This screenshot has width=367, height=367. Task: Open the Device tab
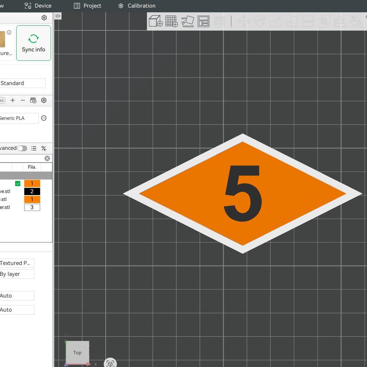tap(38, 6)
